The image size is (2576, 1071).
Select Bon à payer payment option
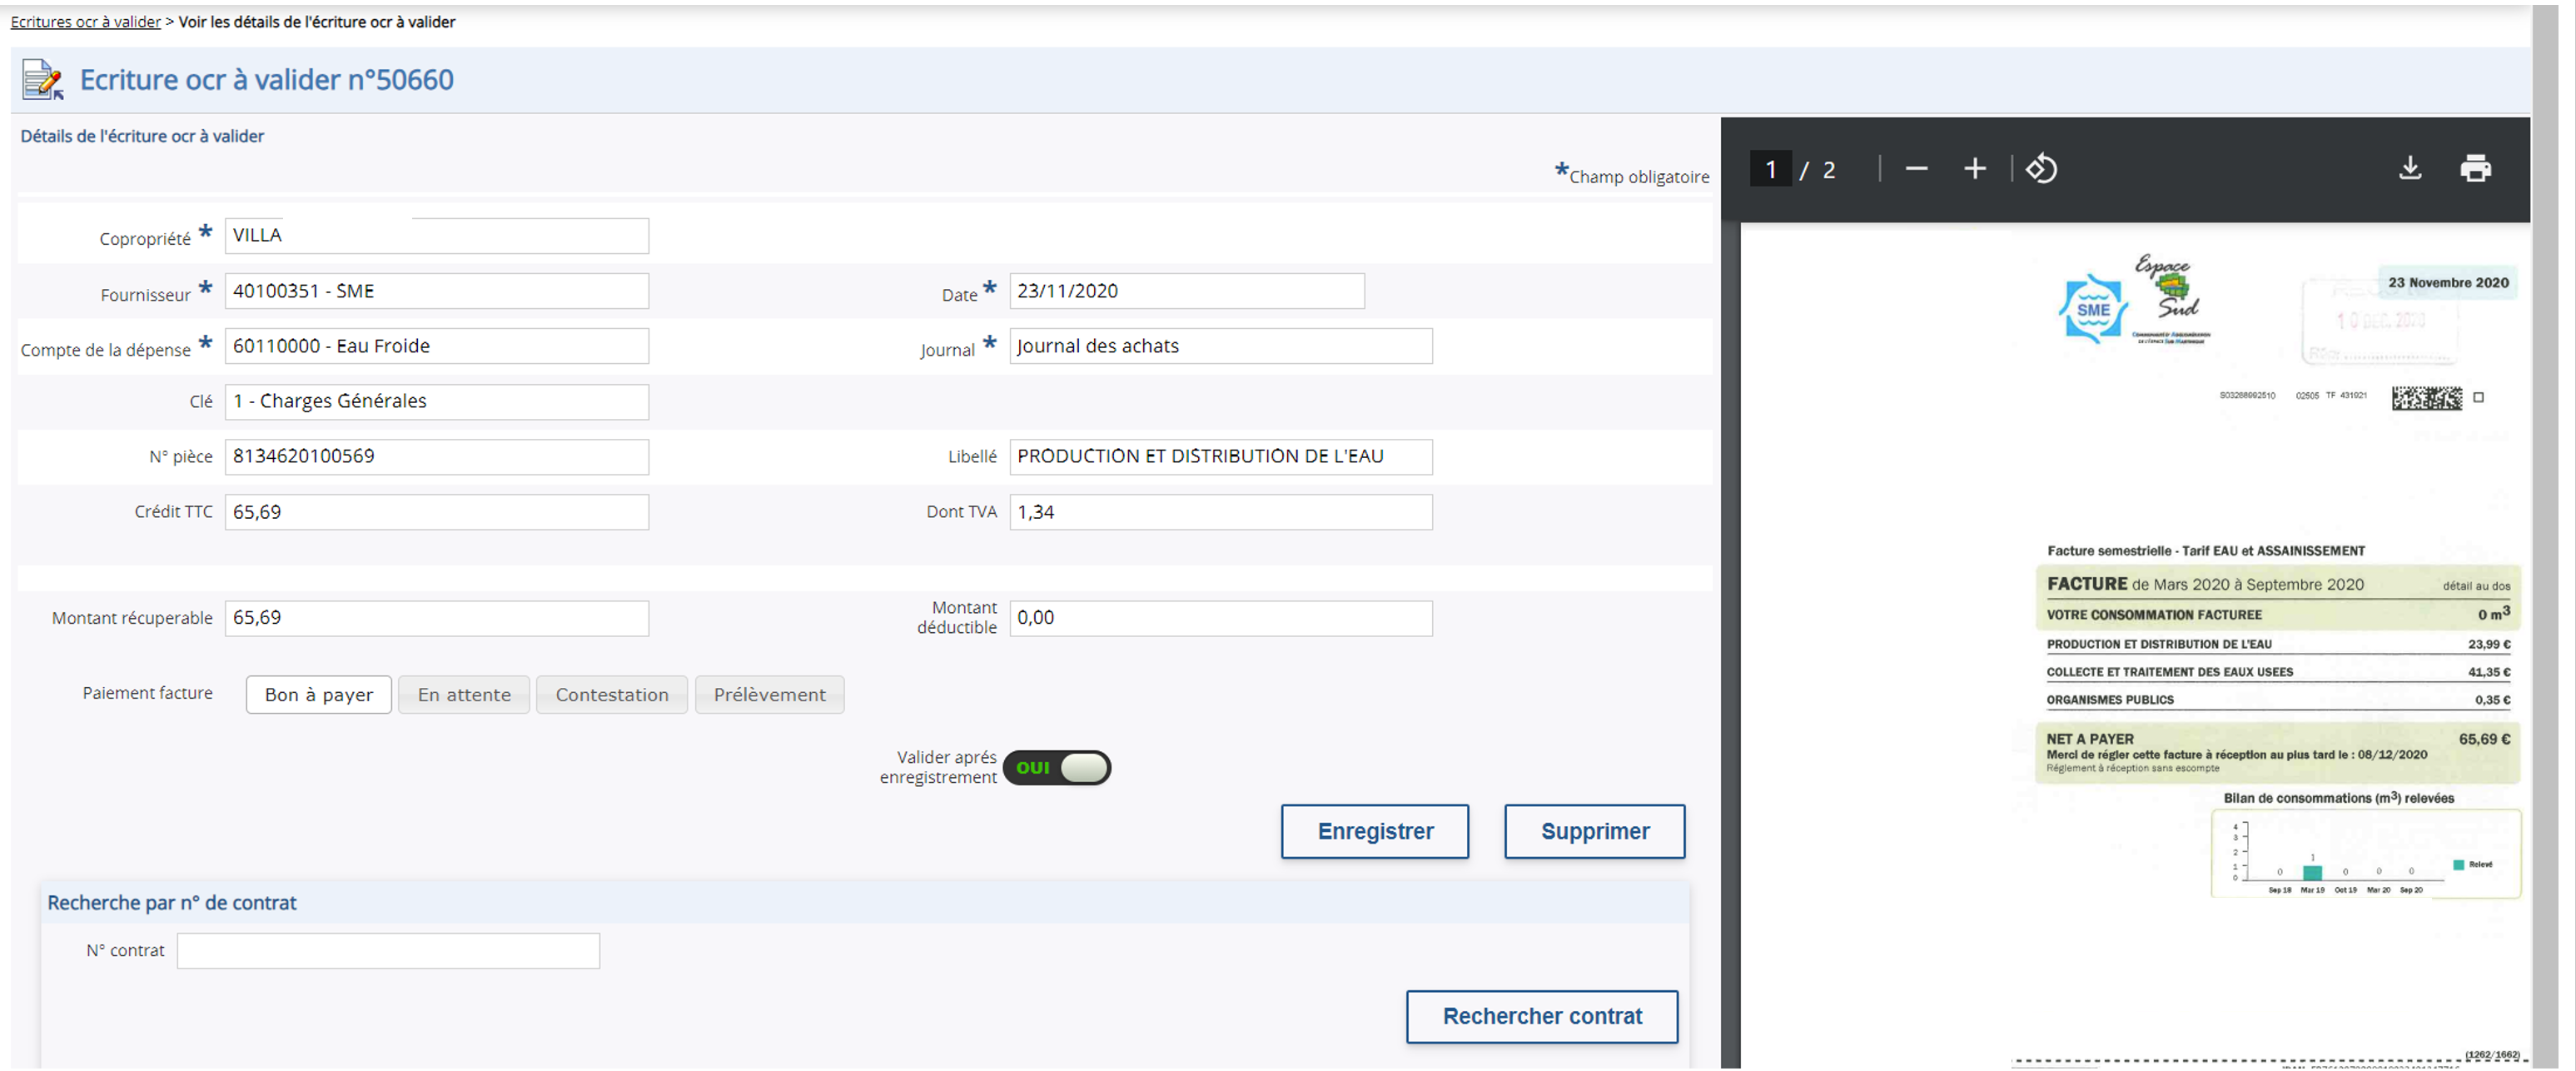(319, 695)
